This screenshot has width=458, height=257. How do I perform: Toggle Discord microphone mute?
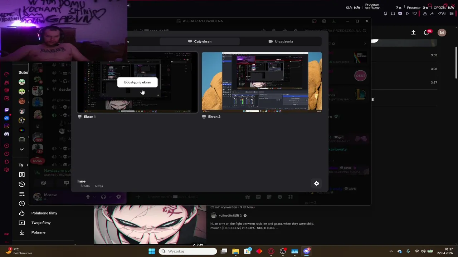pos(88,197)
